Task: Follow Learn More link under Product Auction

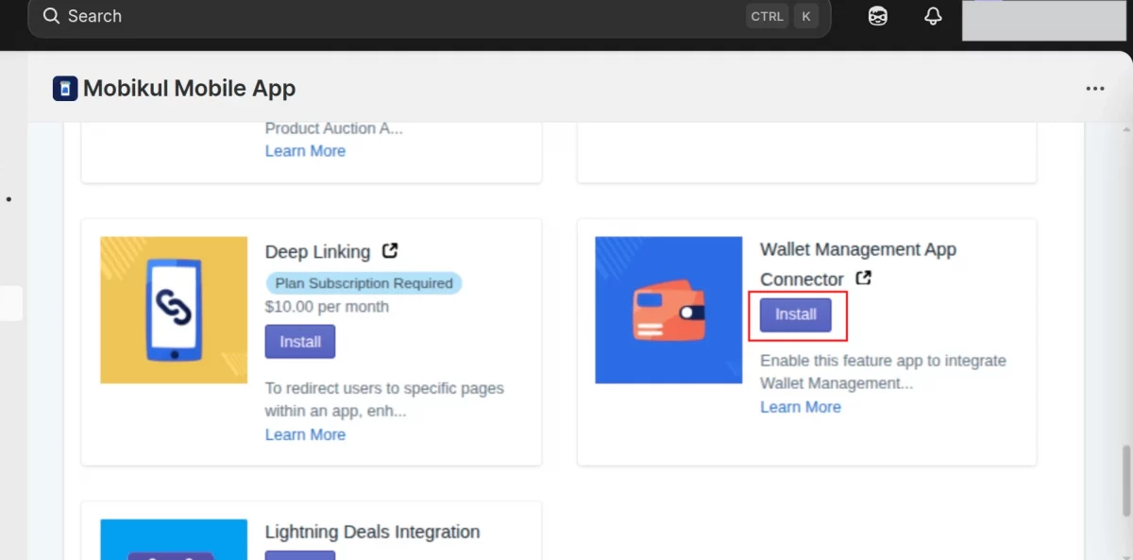Action: pos(305,151)
